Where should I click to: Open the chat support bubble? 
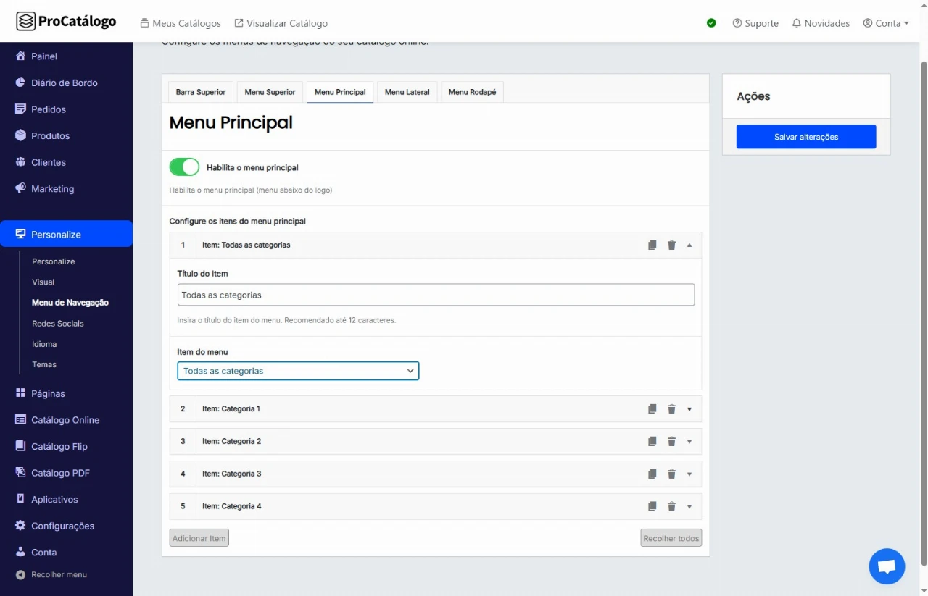click(x=887, y=566)
